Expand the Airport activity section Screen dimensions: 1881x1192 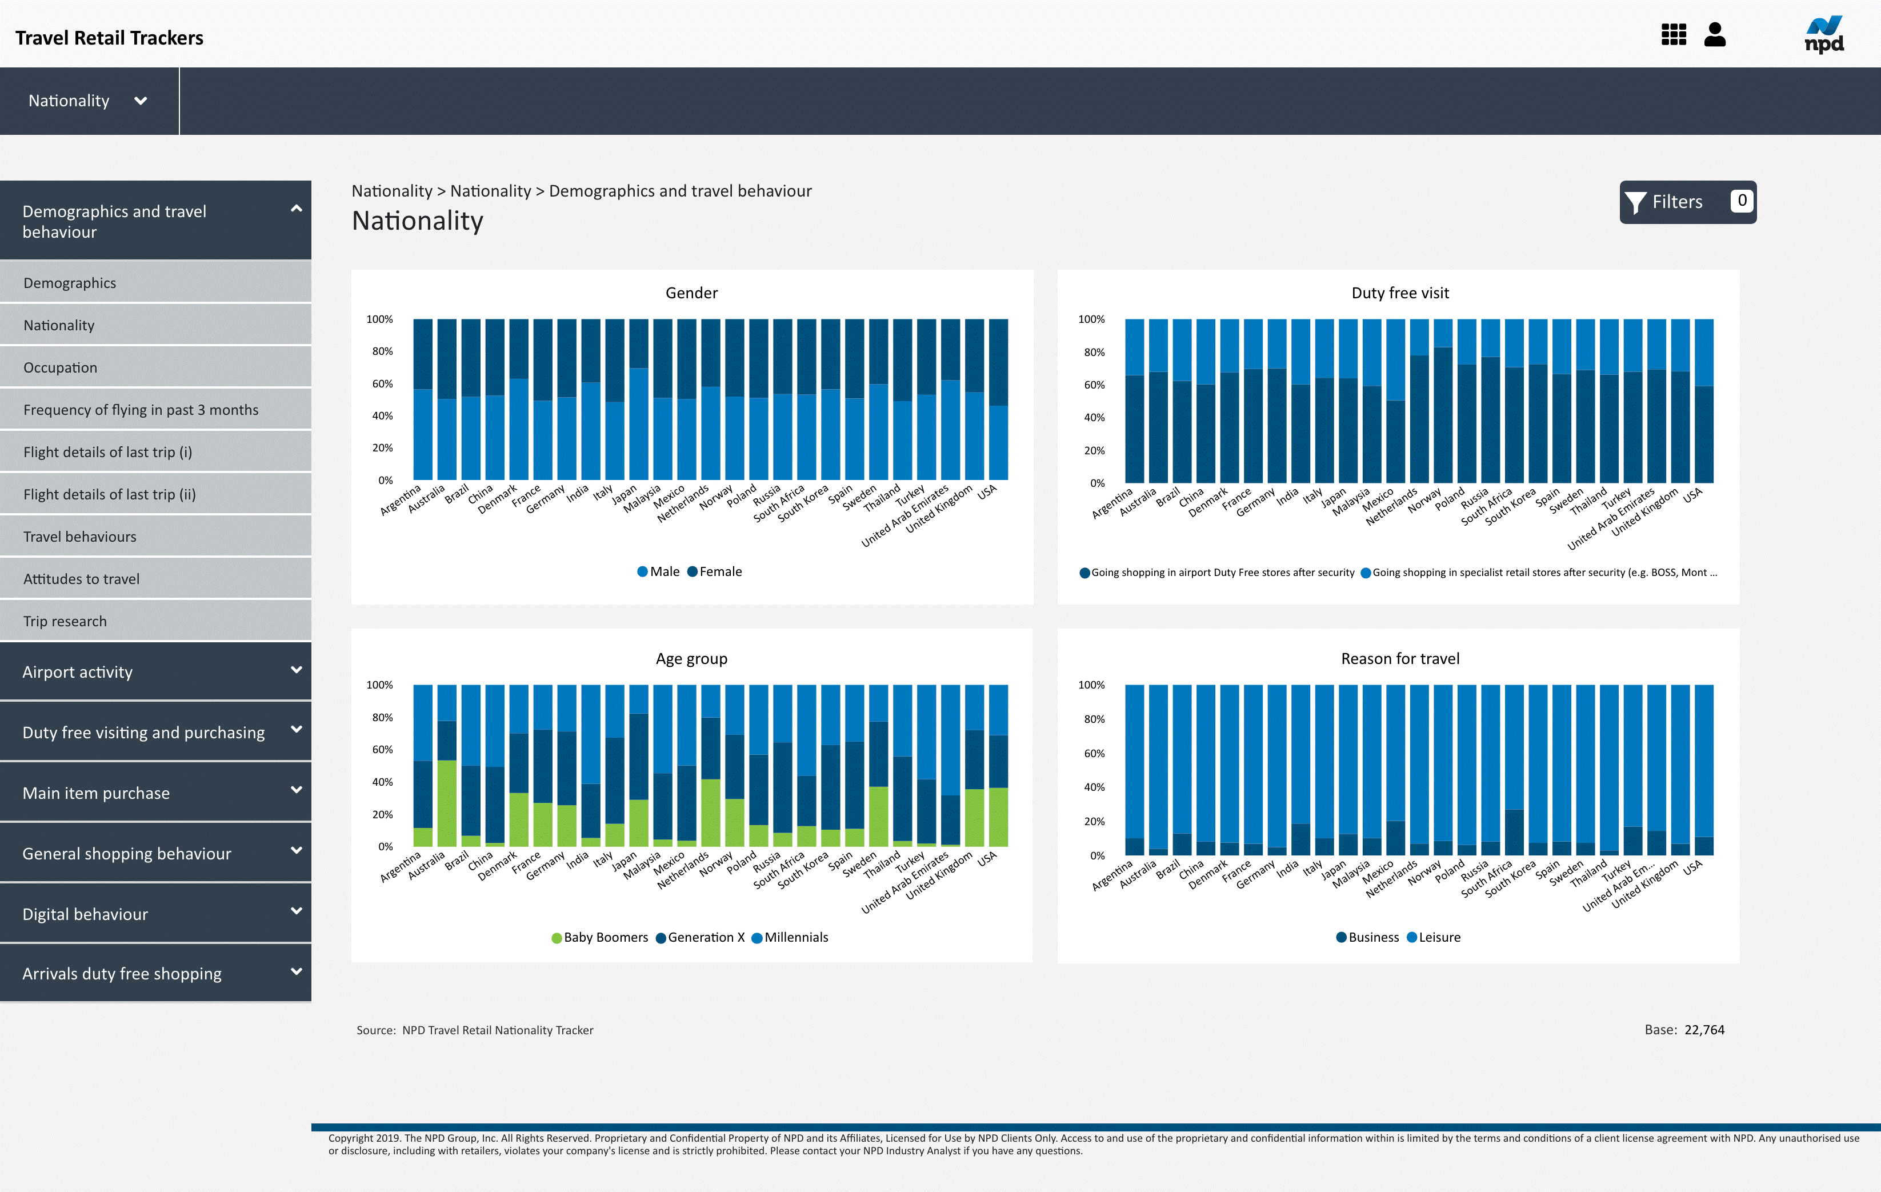click(x=155, y=671)
